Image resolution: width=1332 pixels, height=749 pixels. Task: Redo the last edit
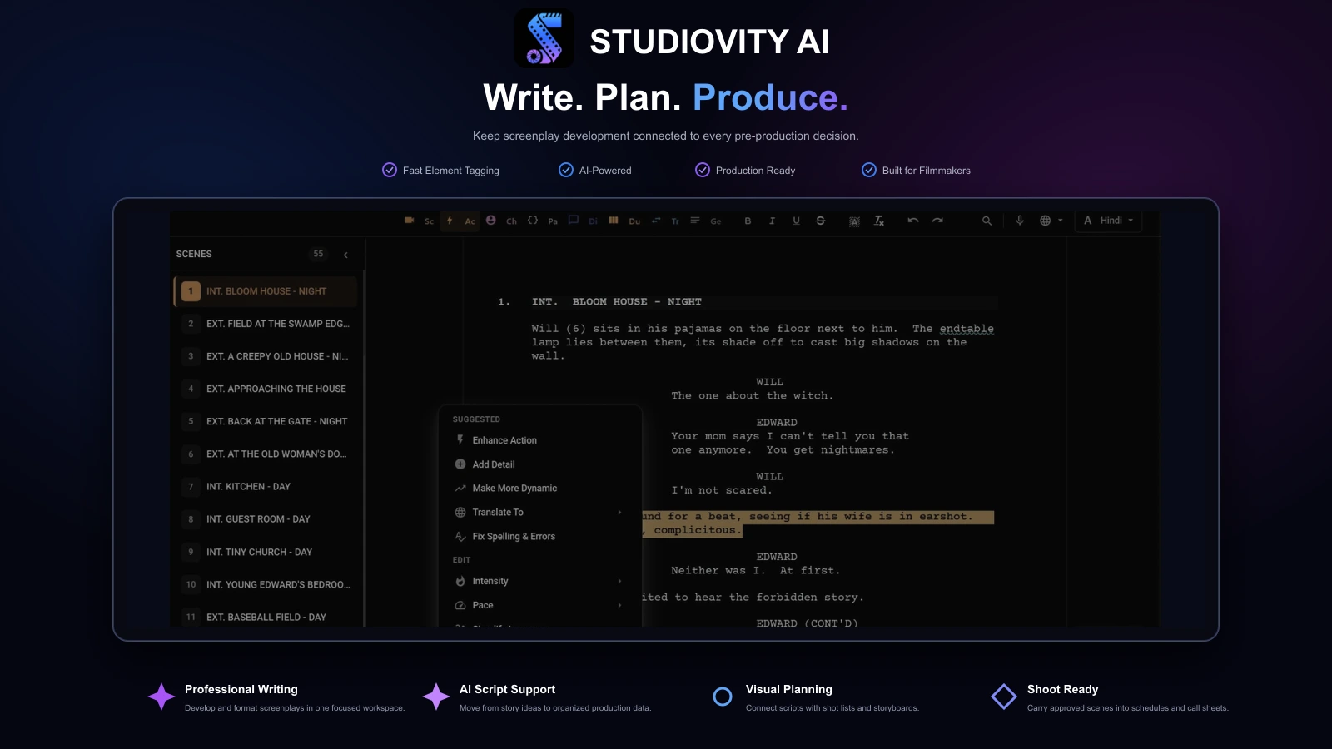point(937,221)
